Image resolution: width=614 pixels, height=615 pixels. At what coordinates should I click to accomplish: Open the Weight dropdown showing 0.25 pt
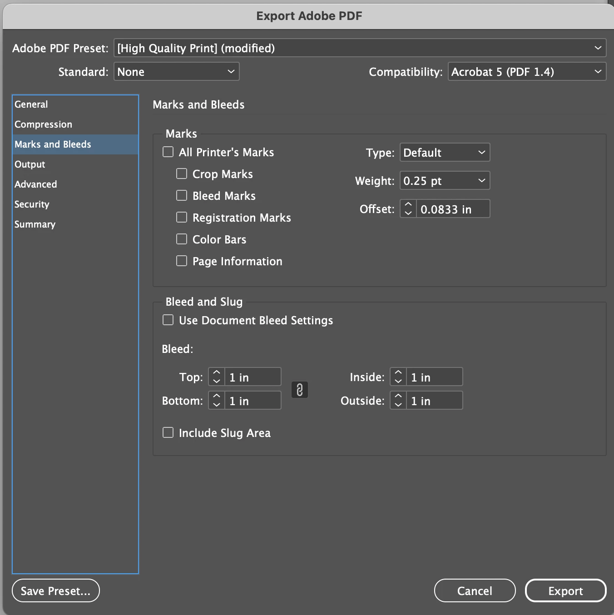coord(445,180)
